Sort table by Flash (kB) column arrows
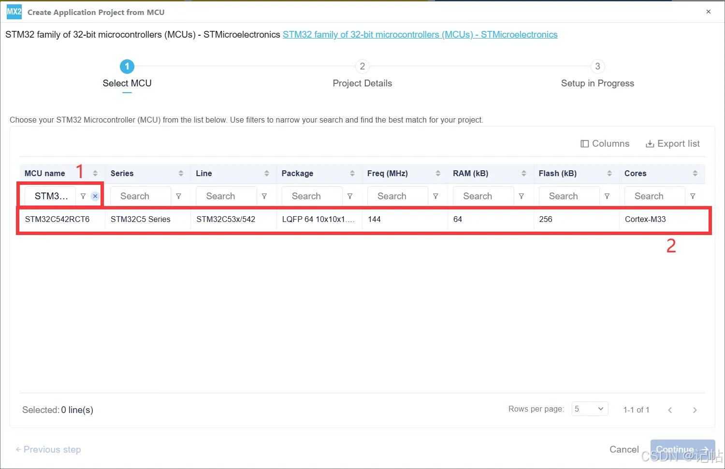Image resolution: width=725 pixels, height=469 pixels. [609, 173]
